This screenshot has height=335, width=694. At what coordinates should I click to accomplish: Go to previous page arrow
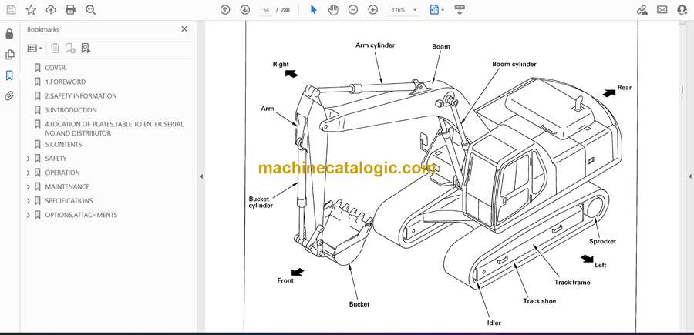[x=225, y=10]
